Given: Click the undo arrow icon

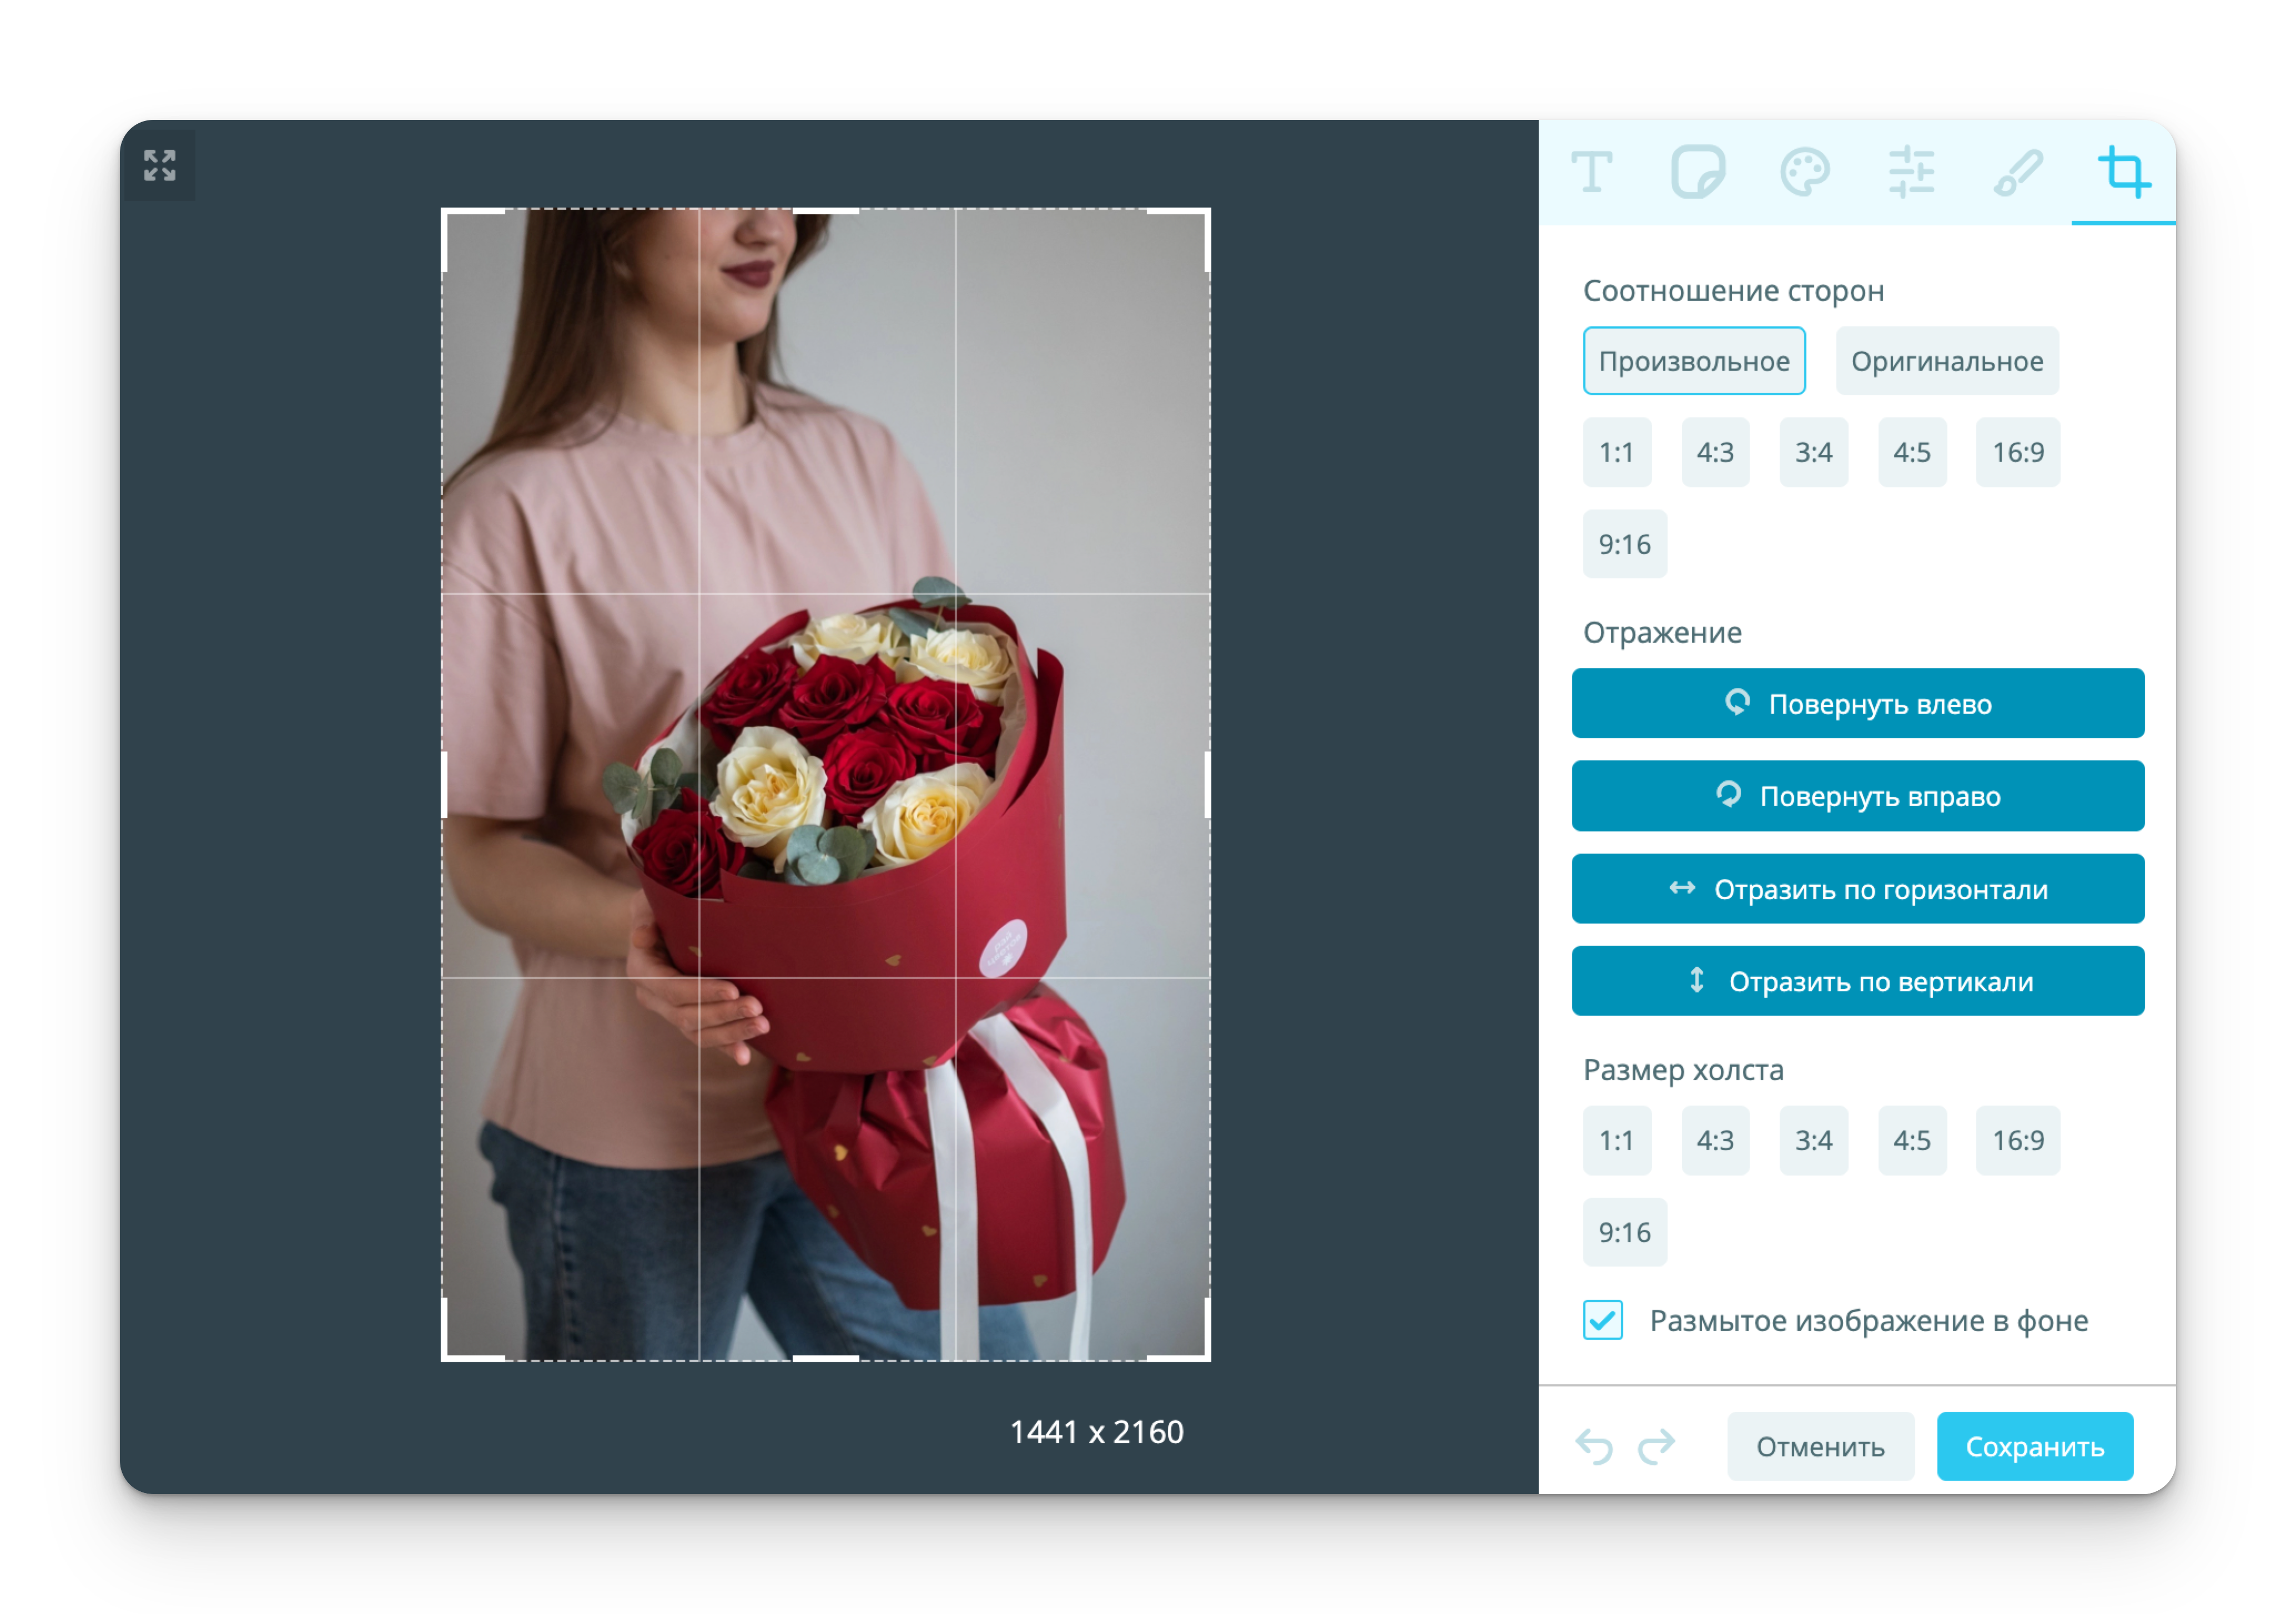Looking at the screenshot, I should 1594,1446.
